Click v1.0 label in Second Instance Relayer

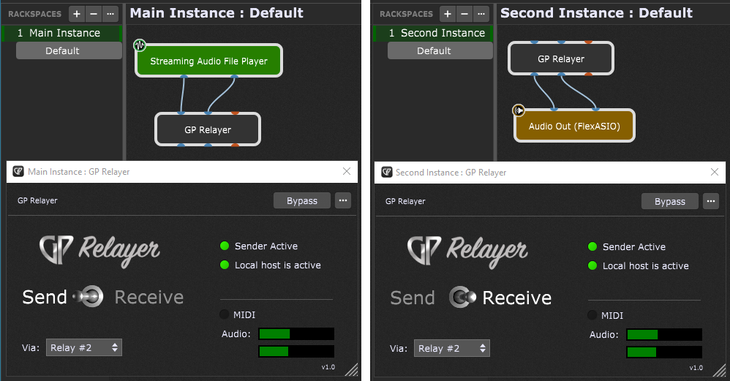click(x=696, y=368)
